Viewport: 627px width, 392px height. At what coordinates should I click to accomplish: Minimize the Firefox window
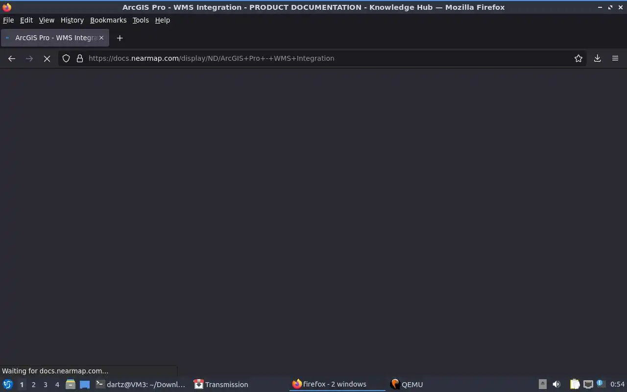tap(600, 7)
